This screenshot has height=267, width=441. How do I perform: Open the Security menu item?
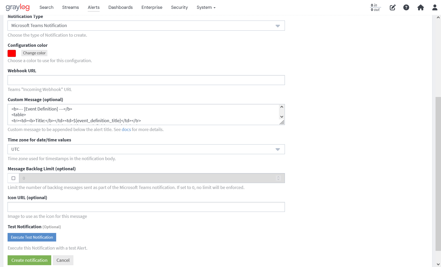coord(180,7)
